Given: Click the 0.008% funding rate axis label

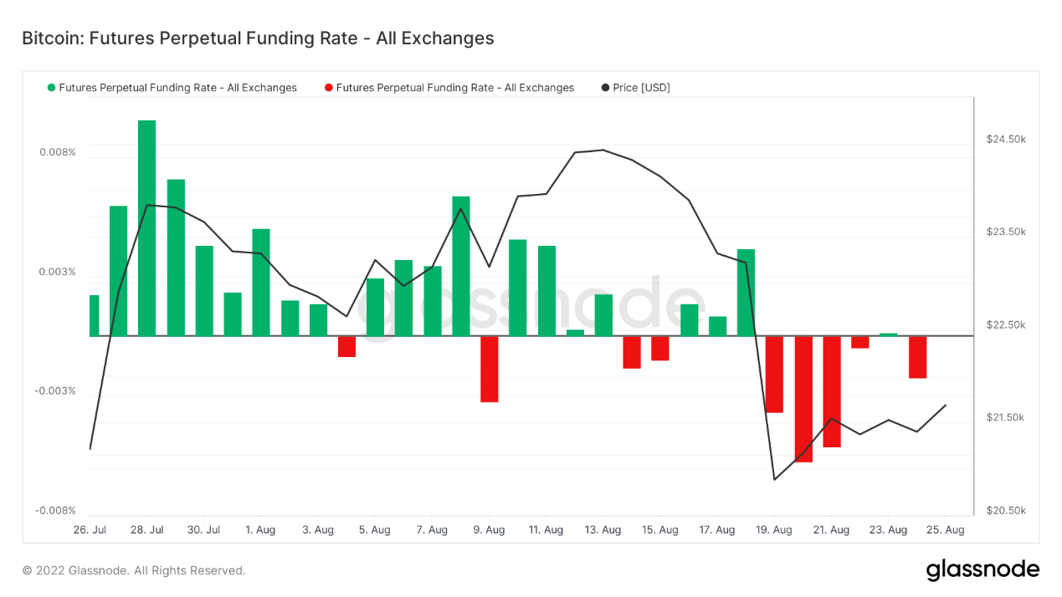Looking at the screenshot, I should coord(57,152).
